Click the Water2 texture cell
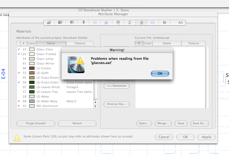 [71, 101]
